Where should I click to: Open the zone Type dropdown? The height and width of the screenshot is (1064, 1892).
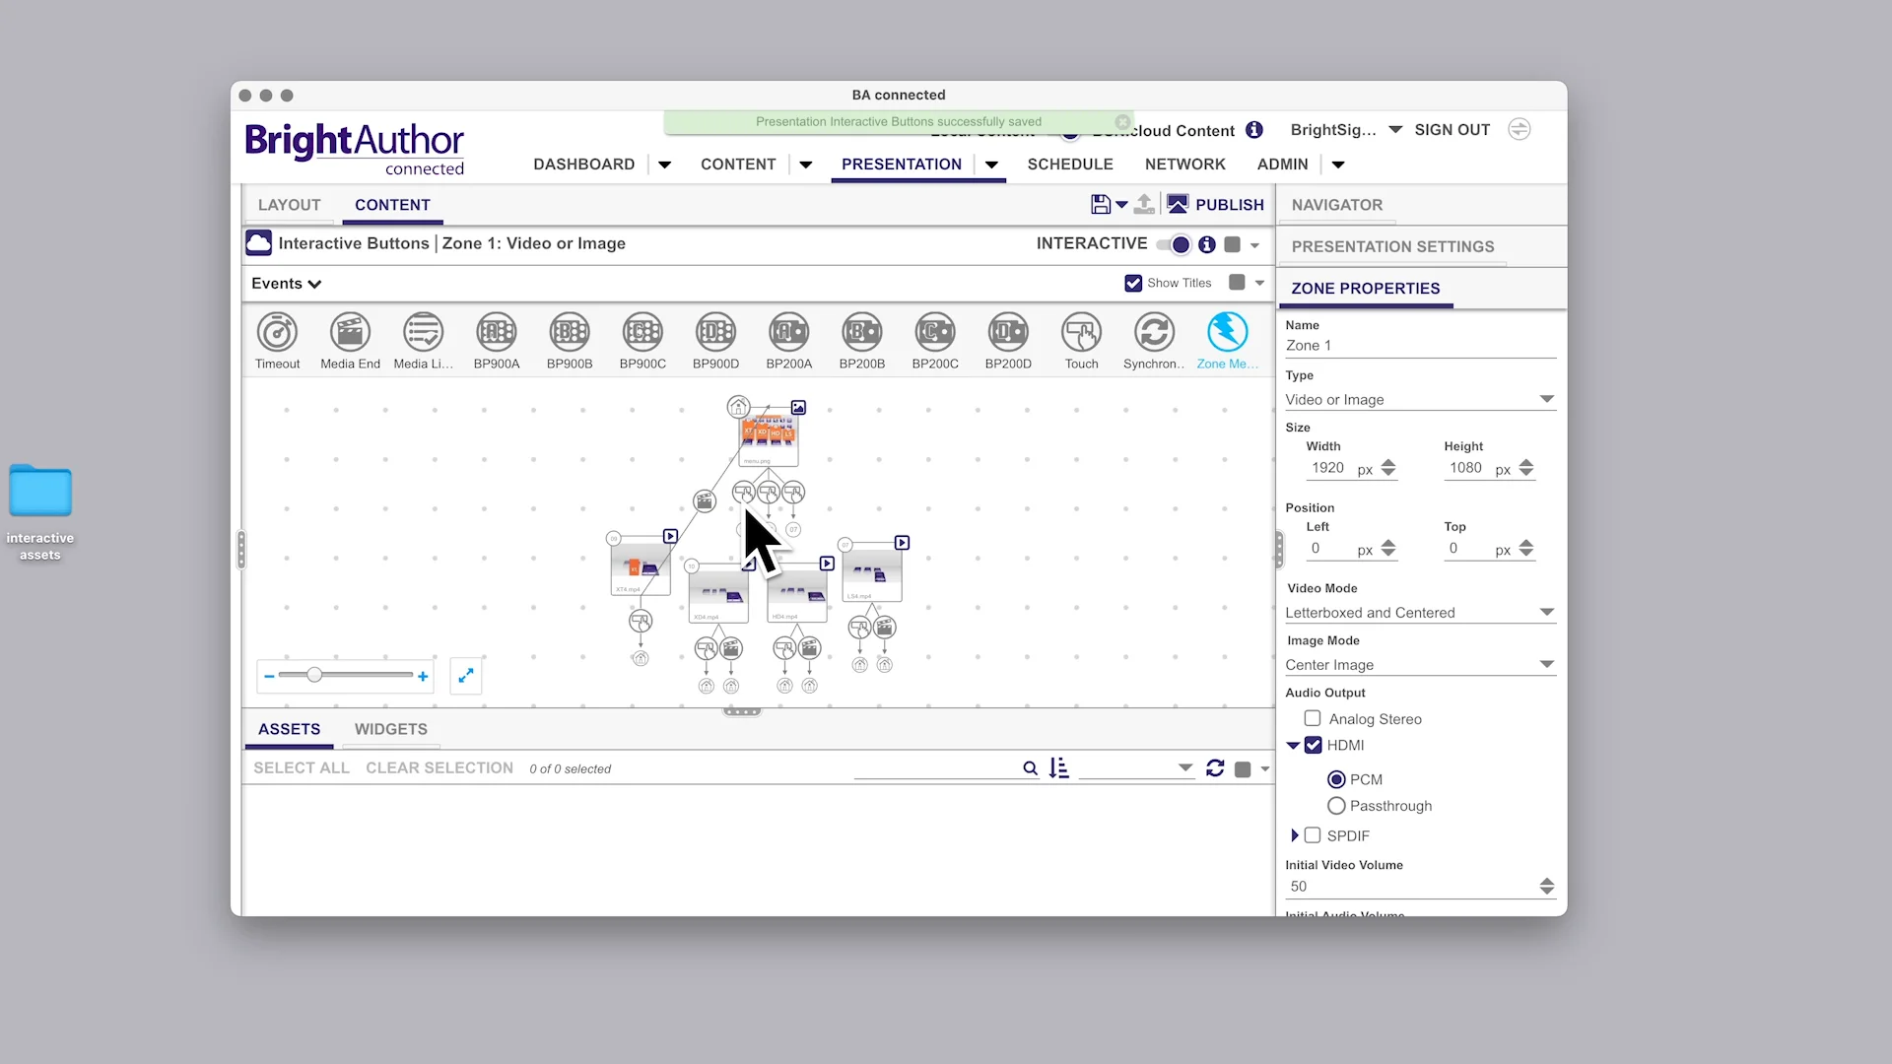(x=1420, y=399)
